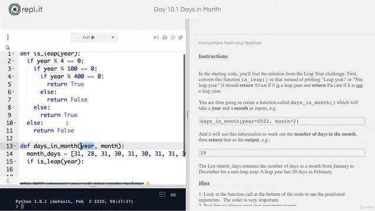
Task: Click the 'Instructions' heading
Action: pyautogui.click(x=213, y=56)
